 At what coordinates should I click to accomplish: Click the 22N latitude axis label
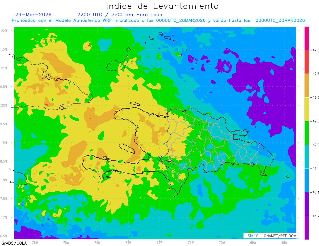(x=4, y=31)
